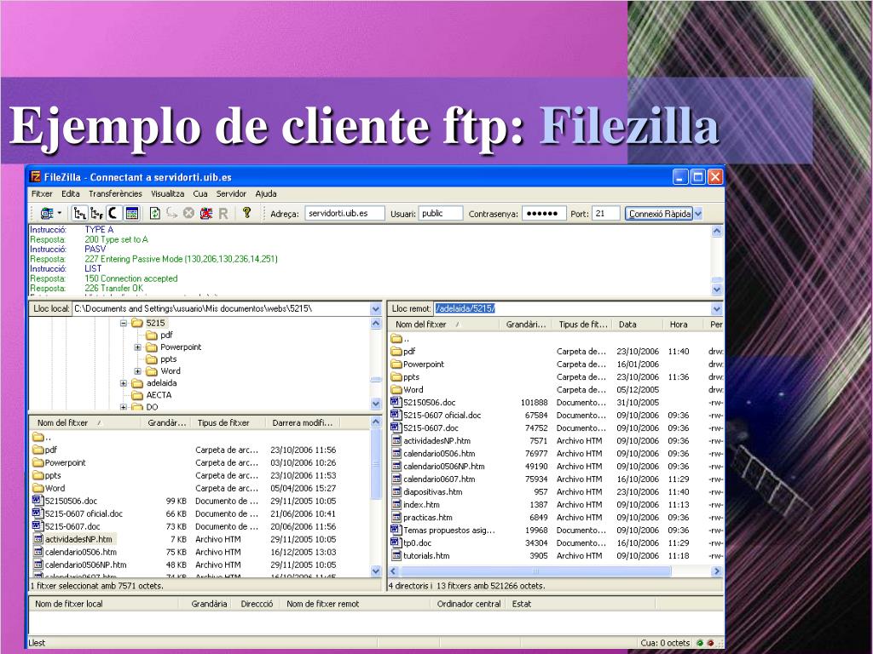Click message log scroll down arrow
Image resolution: width=873 pixels, height=654 pixels.
click(x=717, y=290)
